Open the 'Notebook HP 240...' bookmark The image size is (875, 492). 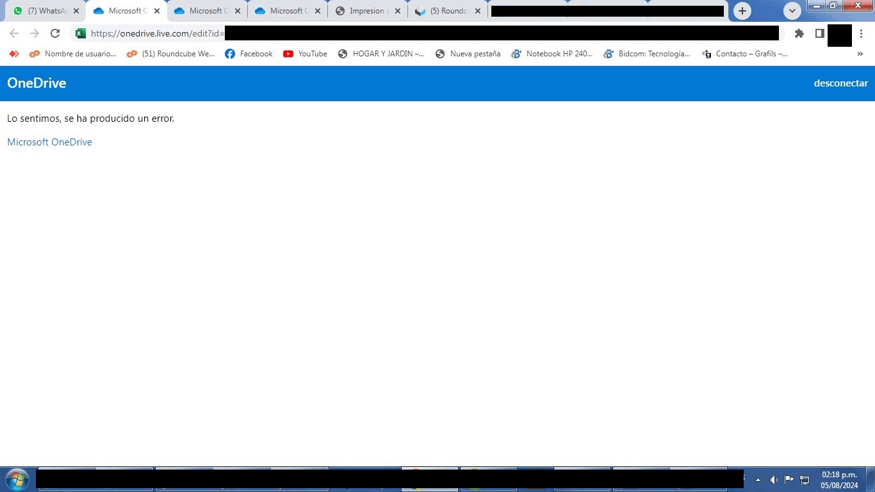click(x=552, y=54)
